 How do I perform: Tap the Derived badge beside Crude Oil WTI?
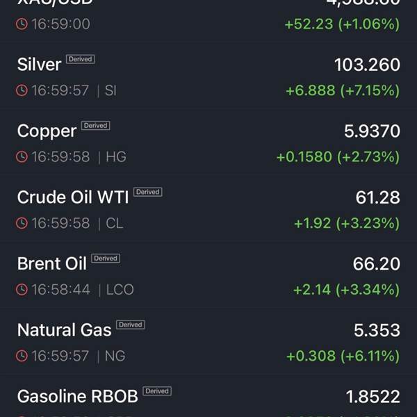pyautogui.click(x=148, y=192)
